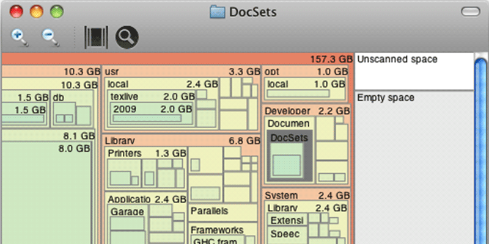This screenshot has height=244, width=489.
Task: Click the striped barcode-style toolbar icon
Action: (x=96, y=37)
